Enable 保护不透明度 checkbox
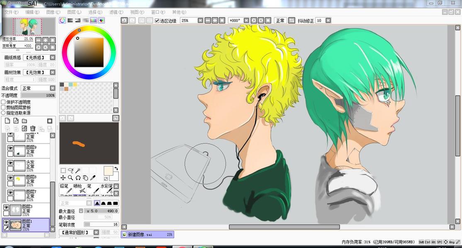Viewport: 462px width, 248px height. point(4,102)
